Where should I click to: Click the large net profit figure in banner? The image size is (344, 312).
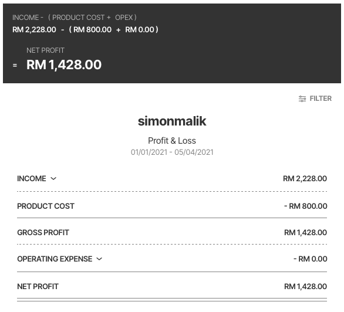64,65
